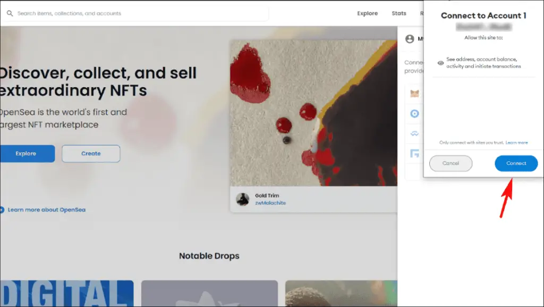The image size is (544, 307).
Task: Open the Gold Trim featured artwork image
Action: click(x=313, y=113)
